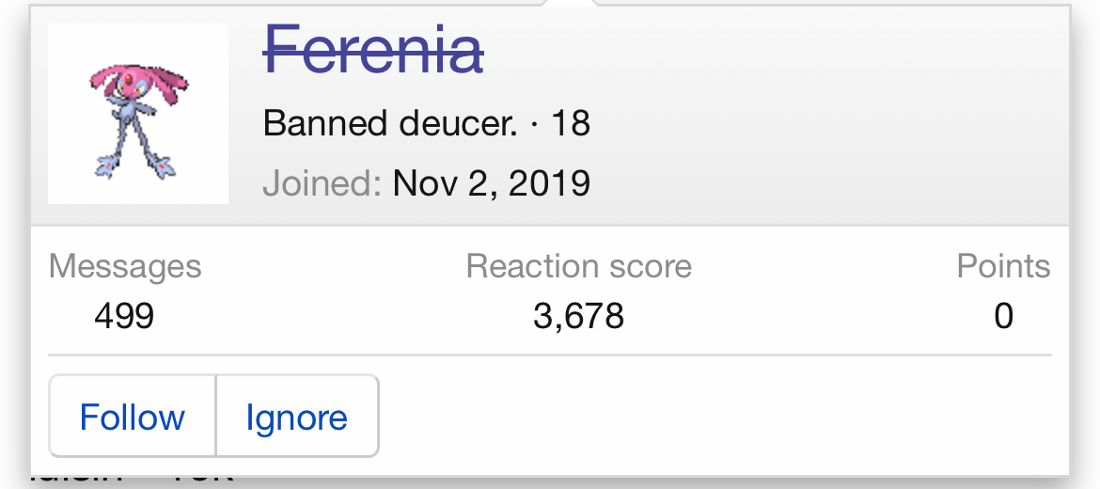This screenshot has height=489, width=1100.
Task: Click the tooltip pointer arrow at top
Action: 570,3
